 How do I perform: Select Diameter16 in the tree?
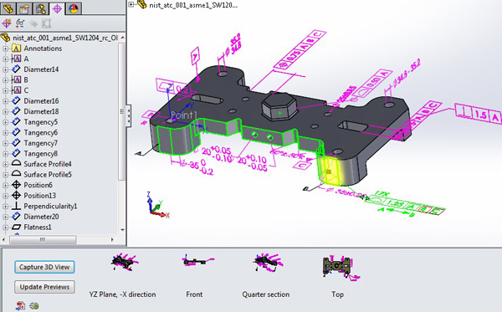41,101
